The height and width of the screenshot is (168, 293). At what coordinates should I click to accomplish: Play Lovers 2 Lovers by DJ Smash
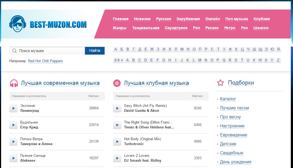(x=117, y=158)
